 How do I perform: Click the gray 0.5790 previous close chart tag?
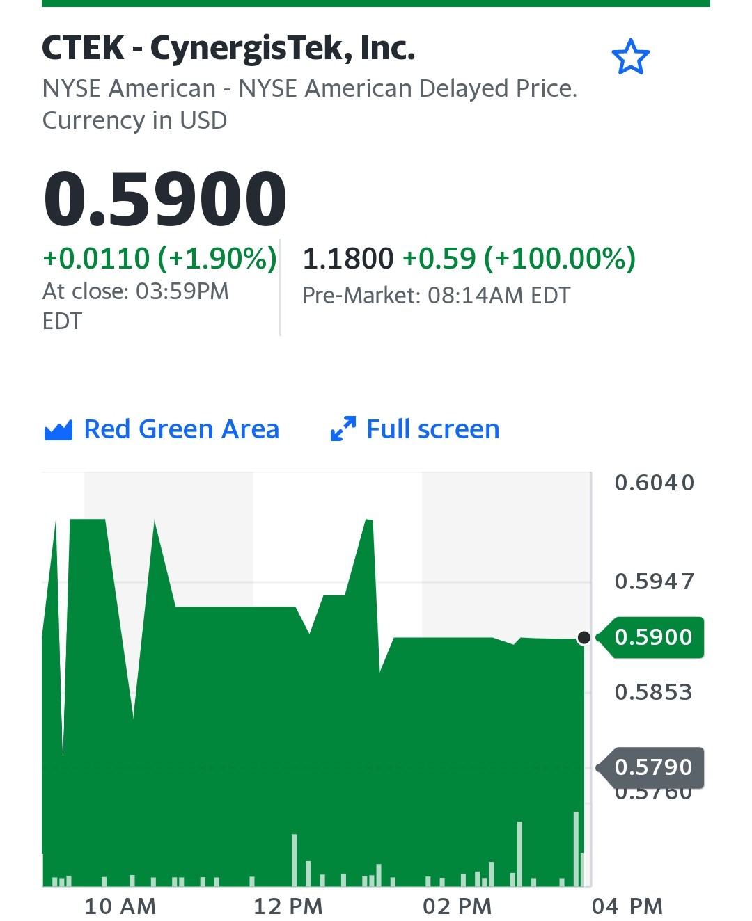click(x=651, y=767)
